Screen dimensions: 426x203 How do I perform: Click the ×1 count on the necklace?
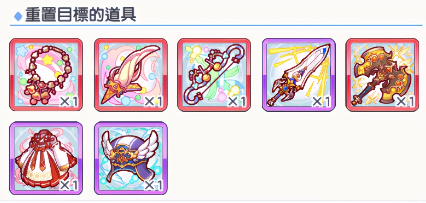coord(69,102)
